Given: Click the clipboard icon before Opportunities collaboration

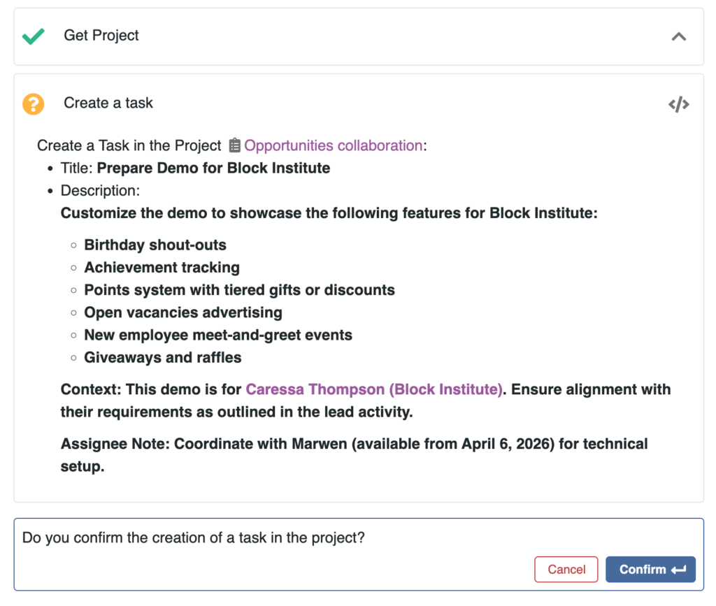Looking at the screenshot, I should point(235,145).
